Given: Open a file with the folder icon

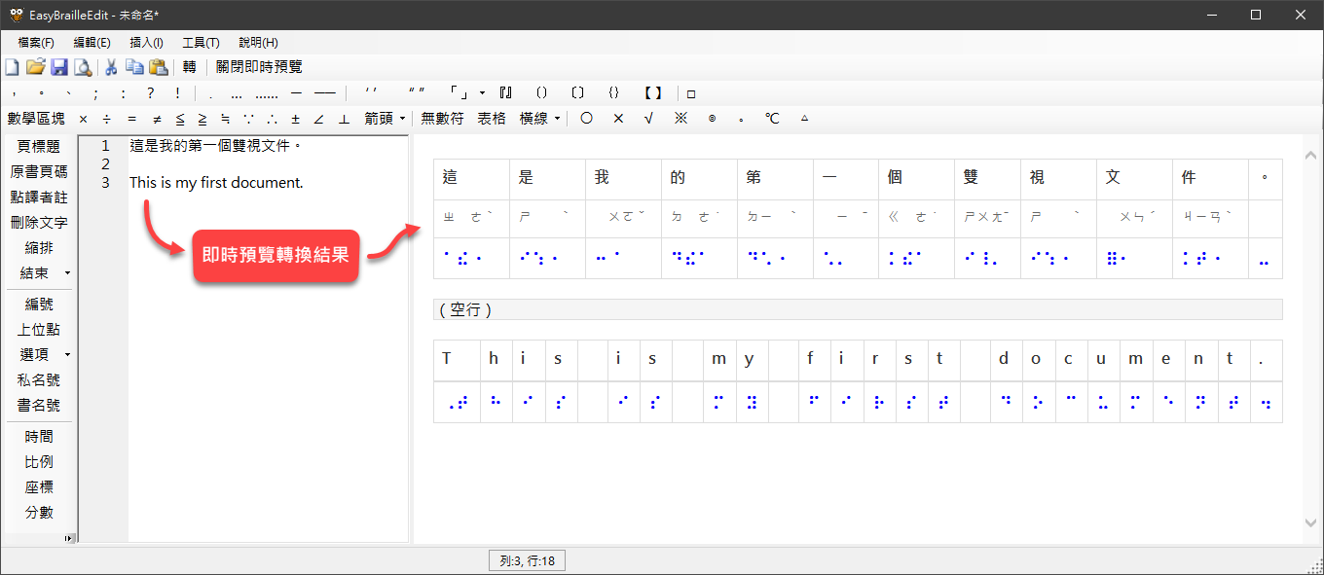Looking at the screenshot, I should [35, 67].
